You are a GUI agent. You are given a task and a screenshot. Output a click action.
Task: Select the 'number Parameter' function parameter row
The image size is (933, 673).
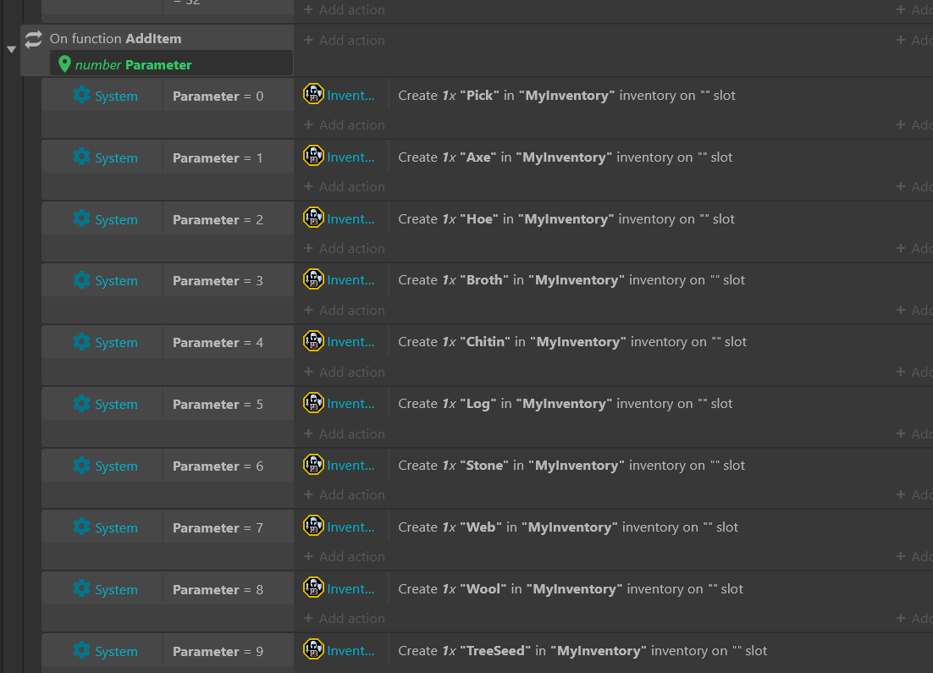pos(171,63)
